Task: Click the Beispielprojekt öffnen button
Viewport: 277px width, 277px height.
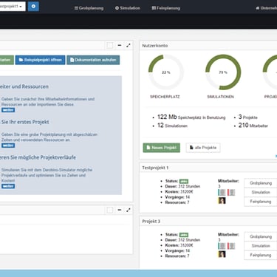Action: 41,60
